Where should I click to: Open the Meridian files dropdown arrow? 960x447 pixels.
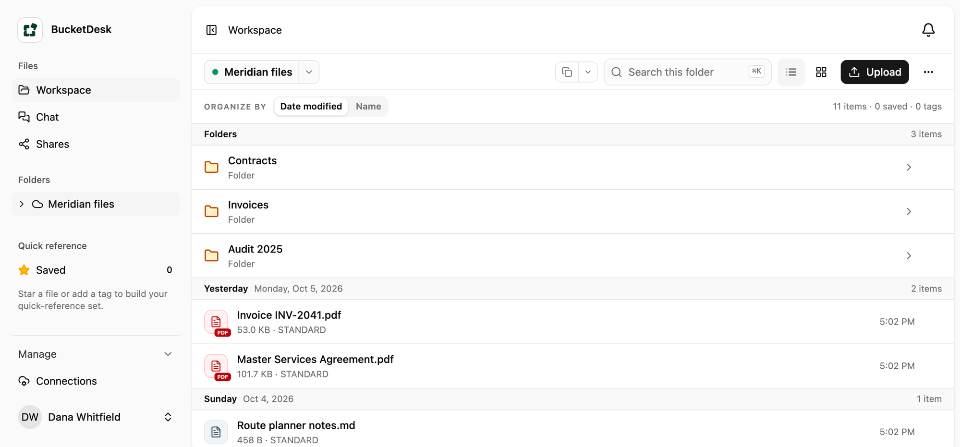pos(309,72)
